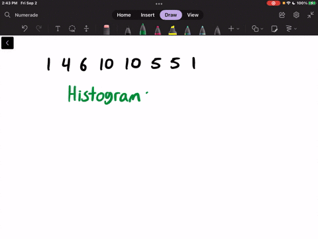Go to the View tab
The height and width of the screenshot is (239, 318).
(193, 15)
